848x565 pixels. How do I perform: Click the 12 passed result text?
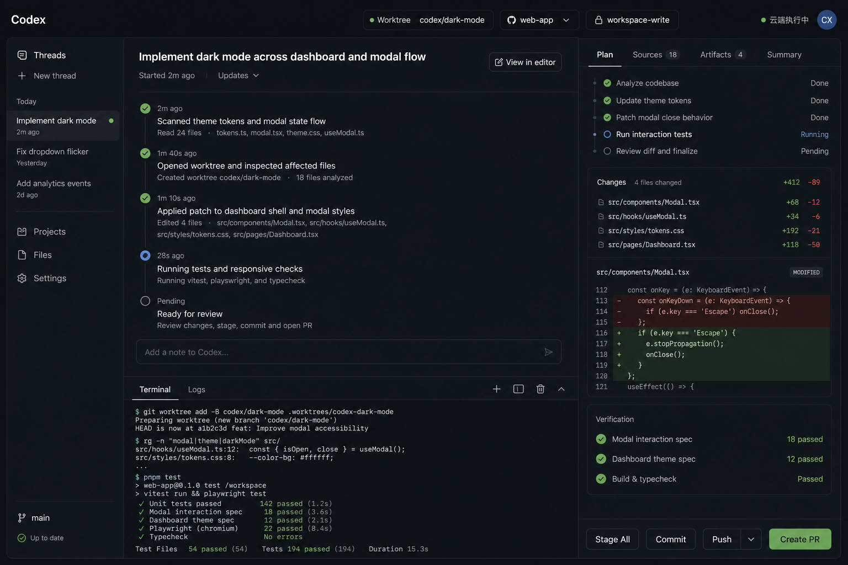point(804,459)
